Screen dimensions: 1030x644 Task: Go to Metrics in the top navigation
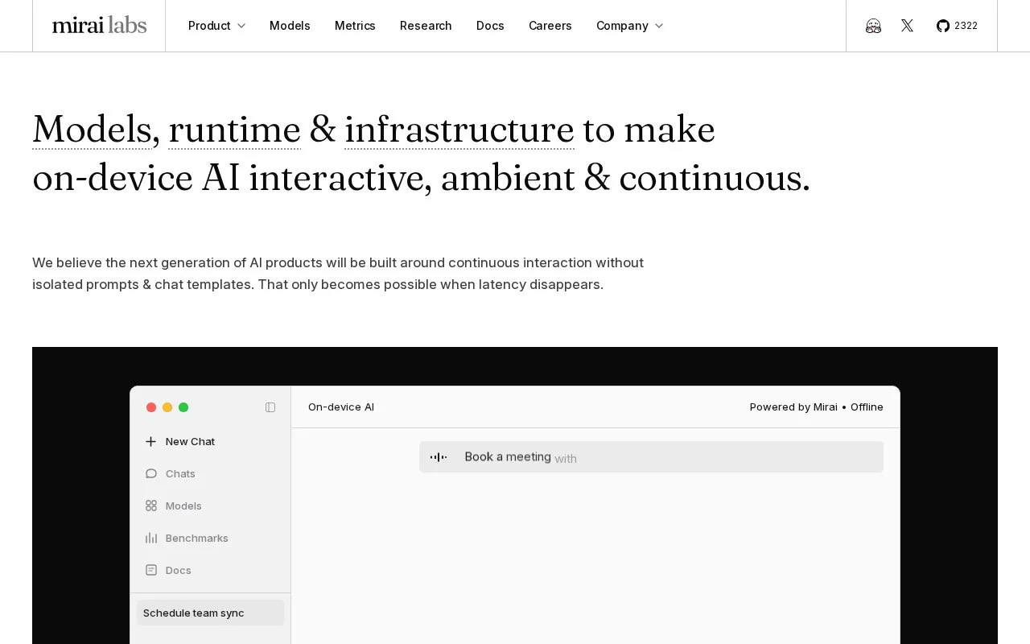coord(355,26)
